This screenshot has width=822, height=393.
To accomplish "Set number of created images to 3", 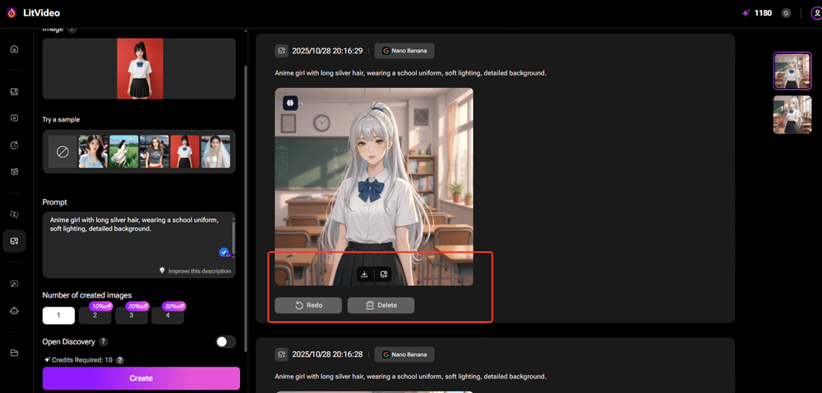I will click(x=132, y=316).
